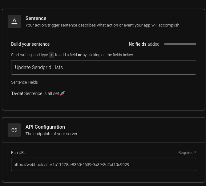Click the API Configuration link icon

coord(14,130)
